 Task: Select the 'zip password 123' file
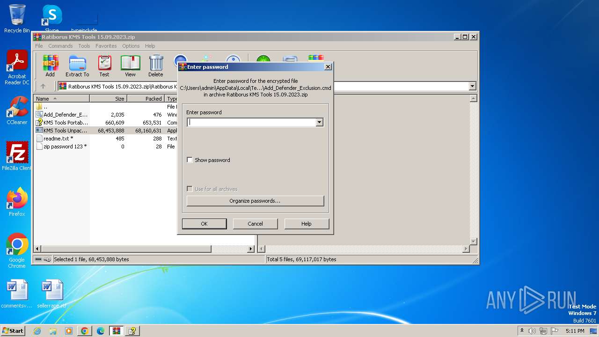(x=61, y=147)
